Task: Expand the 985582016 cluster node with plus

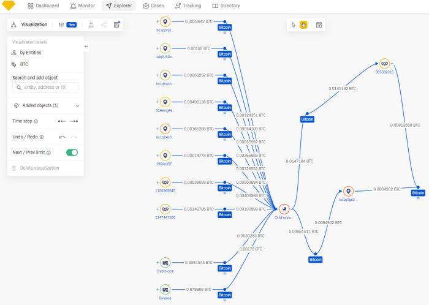Action: pyautogui.click(x=392, y=63)
